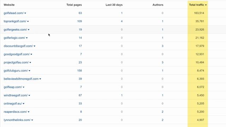Open the golfstead.com/ website link
Viewport: 226px width, 127px height.
[x=13, y=13]
